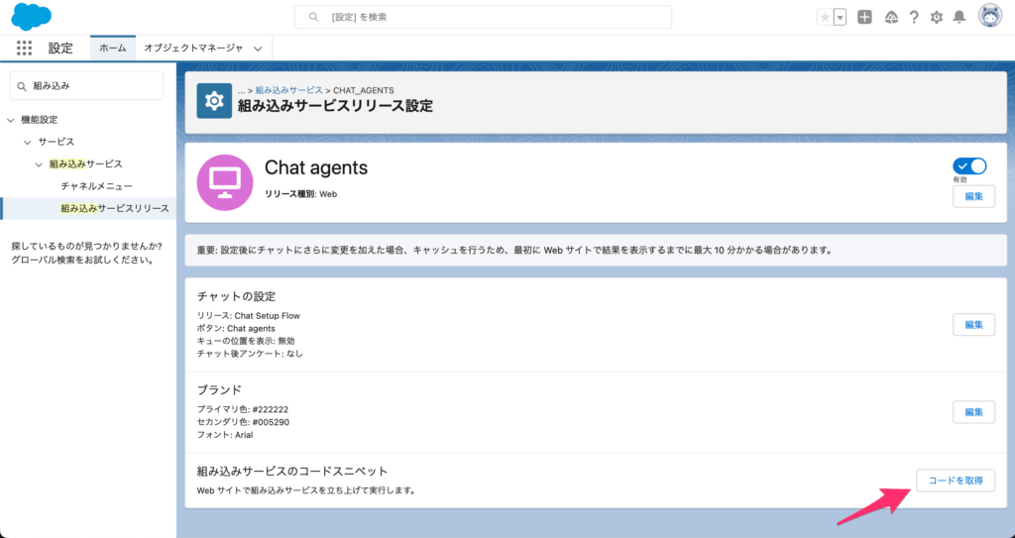Select チャネルメニュー in the sidebar
This screenshot has width=1015, height=538.
[x=96, y=185]
